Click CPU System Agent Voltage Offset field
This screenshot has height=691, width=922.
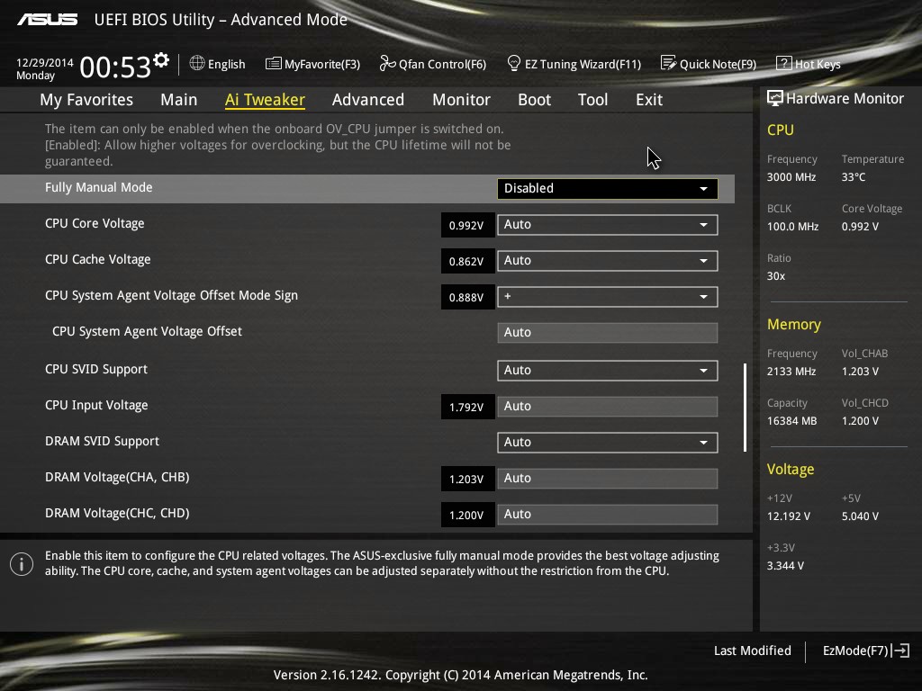click(x=608, y=333)
